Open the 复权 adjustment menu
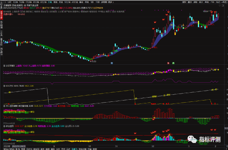Viewport: 228px width, 150px height. click(184, 2)
